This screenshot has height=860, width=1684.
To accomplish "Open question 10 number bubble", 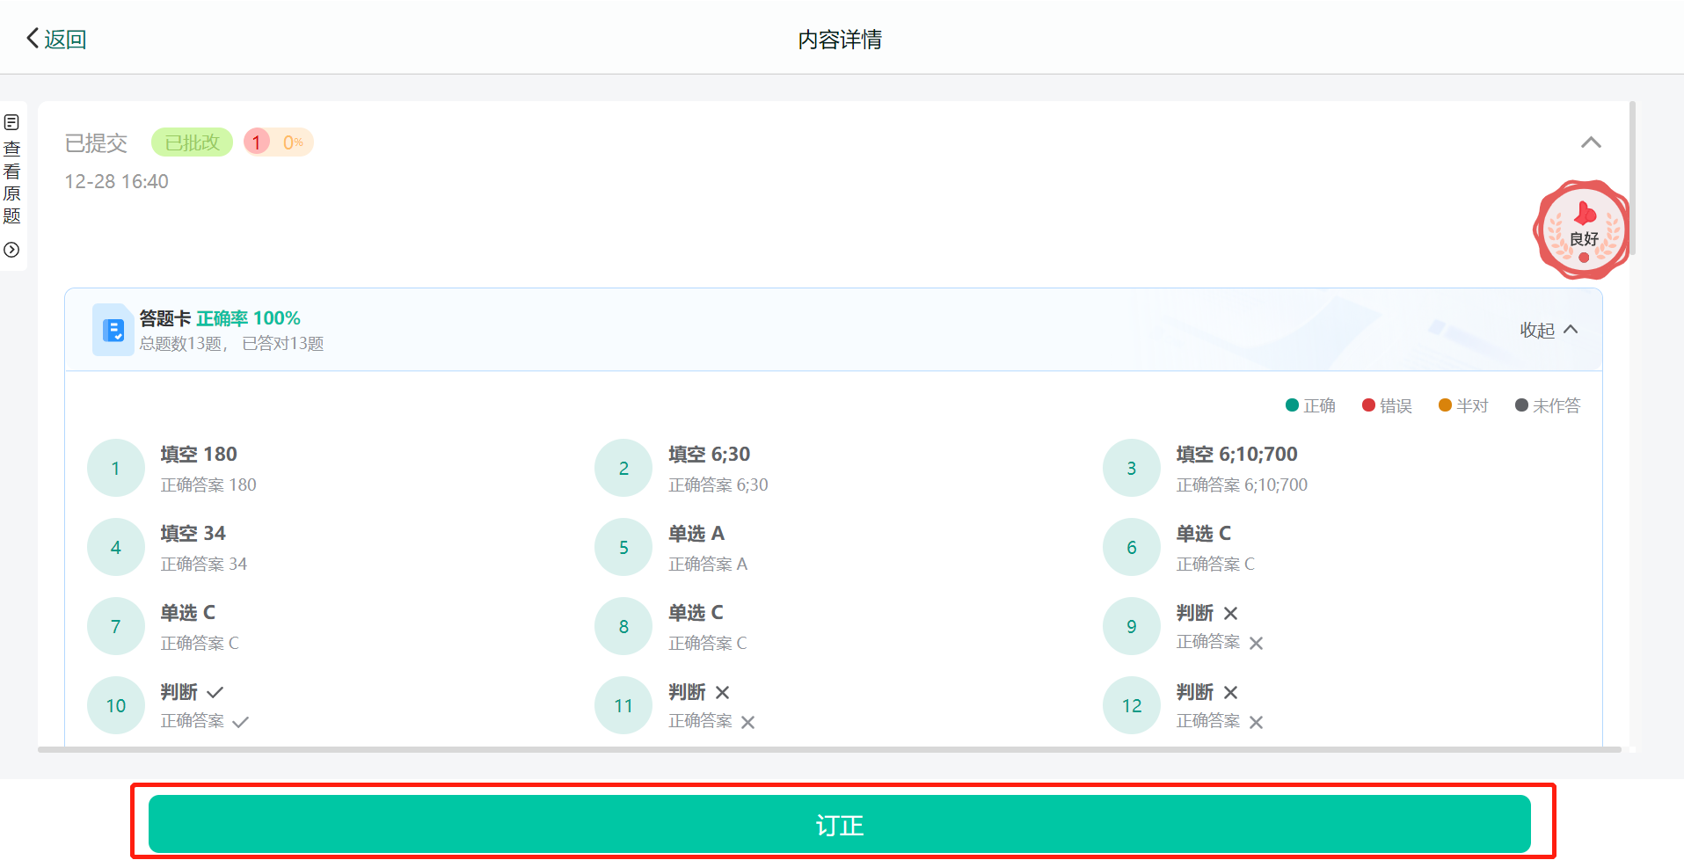I will coord(115,705).
